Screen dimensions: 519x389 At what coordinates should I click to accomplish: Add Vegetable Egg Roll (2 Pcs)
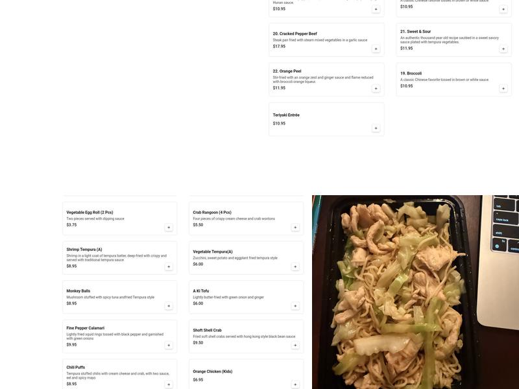pos(169,228)
